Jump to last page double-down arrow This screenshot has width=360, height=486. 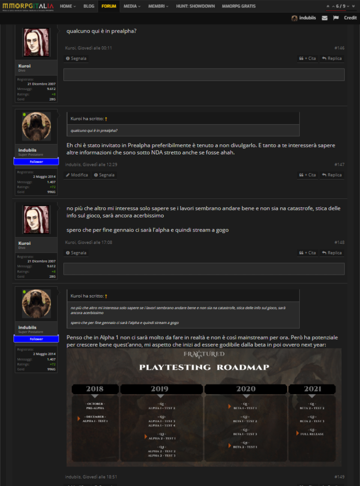click(353, 6)
